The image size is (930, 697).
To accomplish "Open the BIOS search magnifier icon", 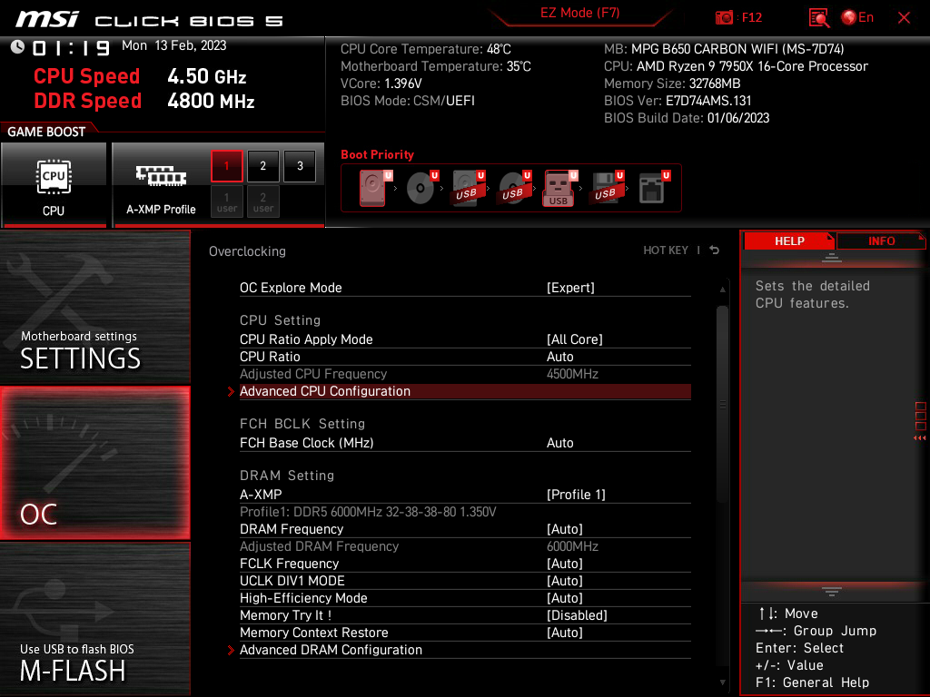I will [x=818, y=18].
